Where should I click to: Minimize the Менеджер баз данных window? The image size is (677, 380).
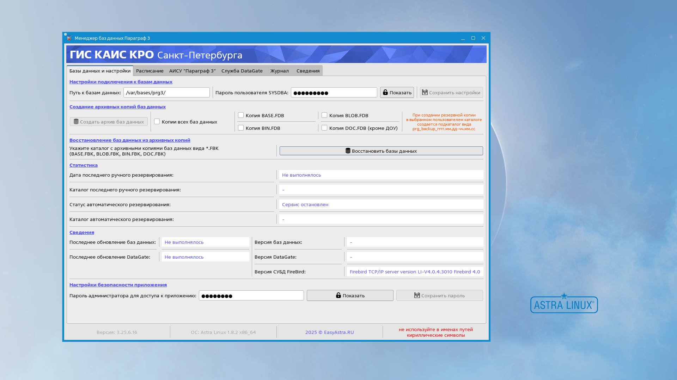click(463, 38)
